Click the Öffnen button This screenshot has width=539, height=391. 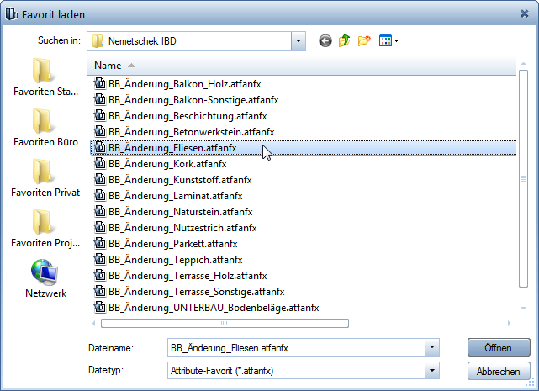pos(499,347)
